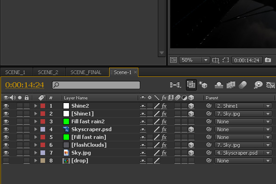Change red label color of Shine2
This screenshot has width=276, height=184.
coord(43,106)
